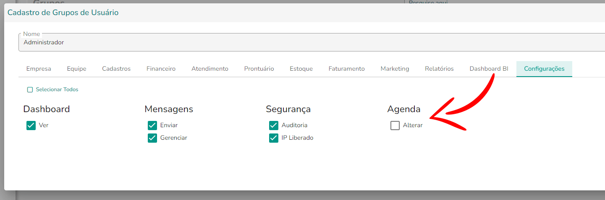Show the Estoque tab
This screenshot has height=200, width=605.
point(301,69)
